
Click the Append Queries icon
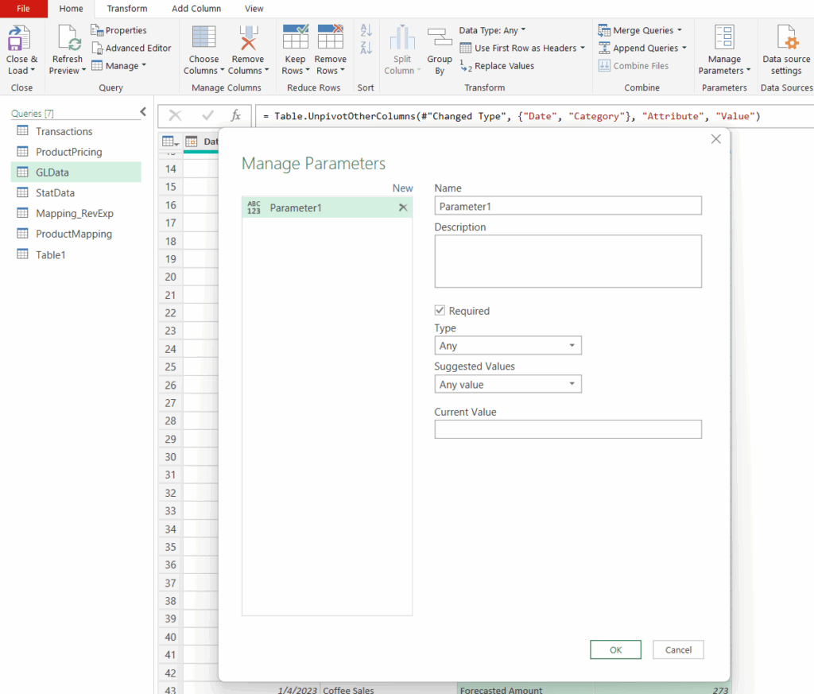pyautogui.click(x=604, y=48)
